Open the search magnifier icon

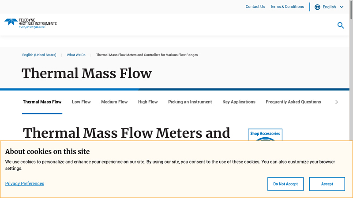[x=341, y=26]
